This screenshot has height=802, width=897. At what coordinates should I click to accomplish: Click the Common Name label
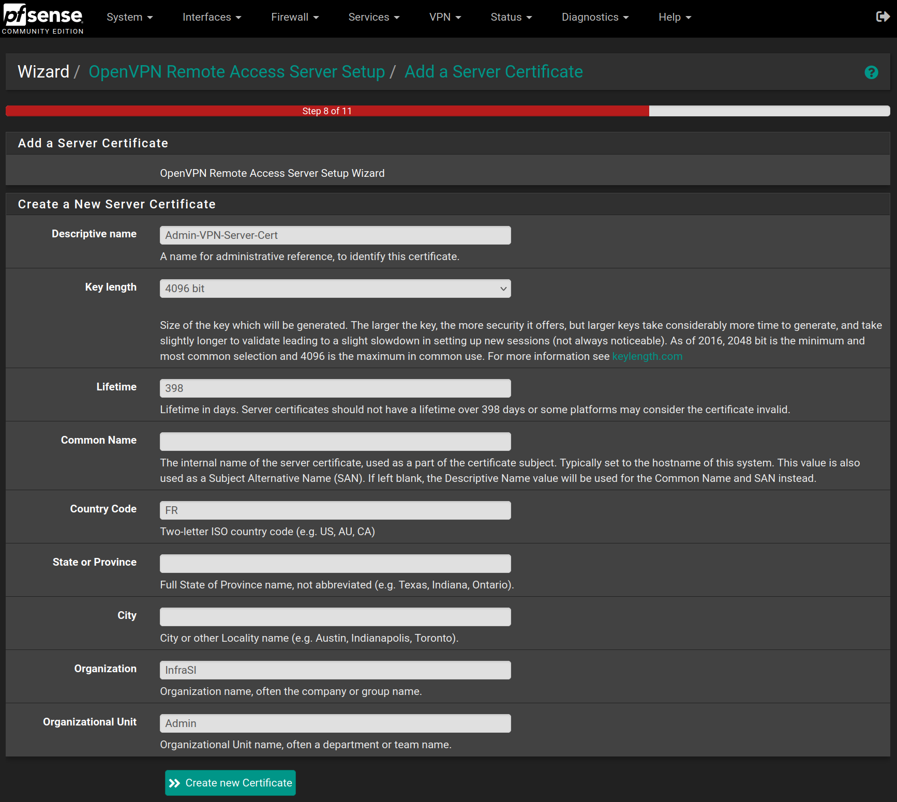[x=99, y=440]
